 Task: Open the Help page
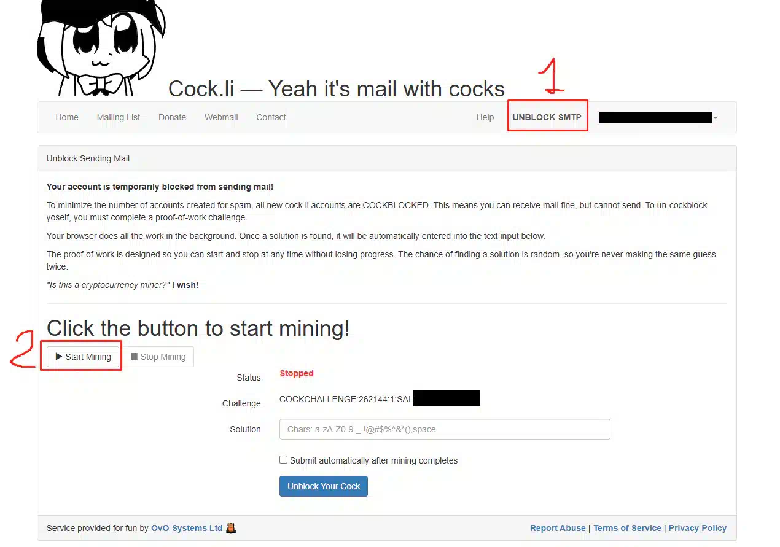click(x=485, y=117)
